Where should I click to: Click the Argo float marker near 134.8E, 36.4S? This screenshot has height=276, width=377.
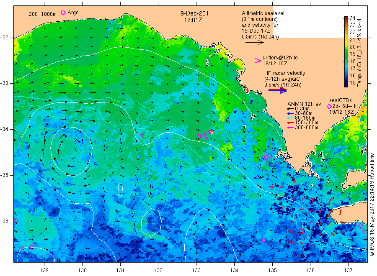pyautogui.click(x=263, y=240)
